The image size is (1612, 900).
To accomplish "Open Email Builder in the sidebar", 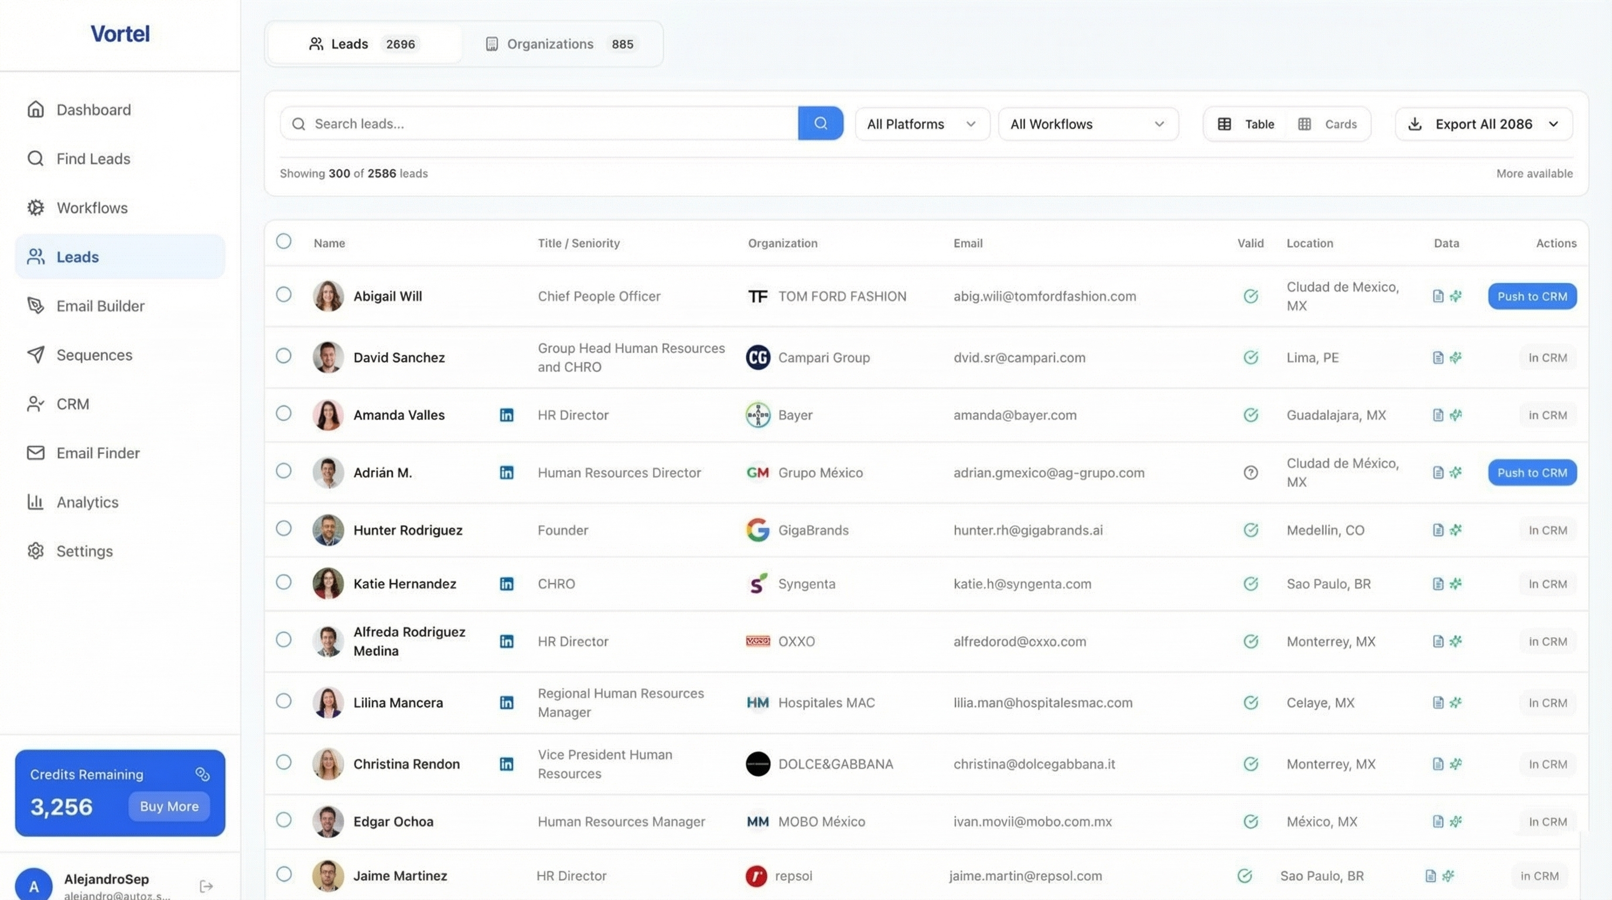I will point(100,306).
